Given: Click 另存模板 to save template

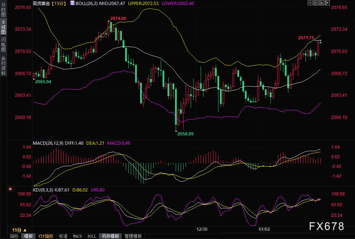Looking at the screenshot, I should pyautogui.click(x=110, y=236).
